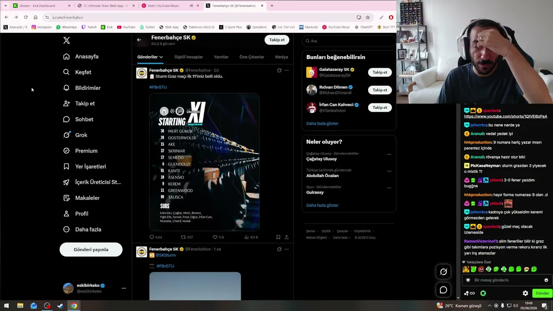Open floating messages button at bottom right
Viewport: 553px width, 311px height.
click(x=443, y=290)
